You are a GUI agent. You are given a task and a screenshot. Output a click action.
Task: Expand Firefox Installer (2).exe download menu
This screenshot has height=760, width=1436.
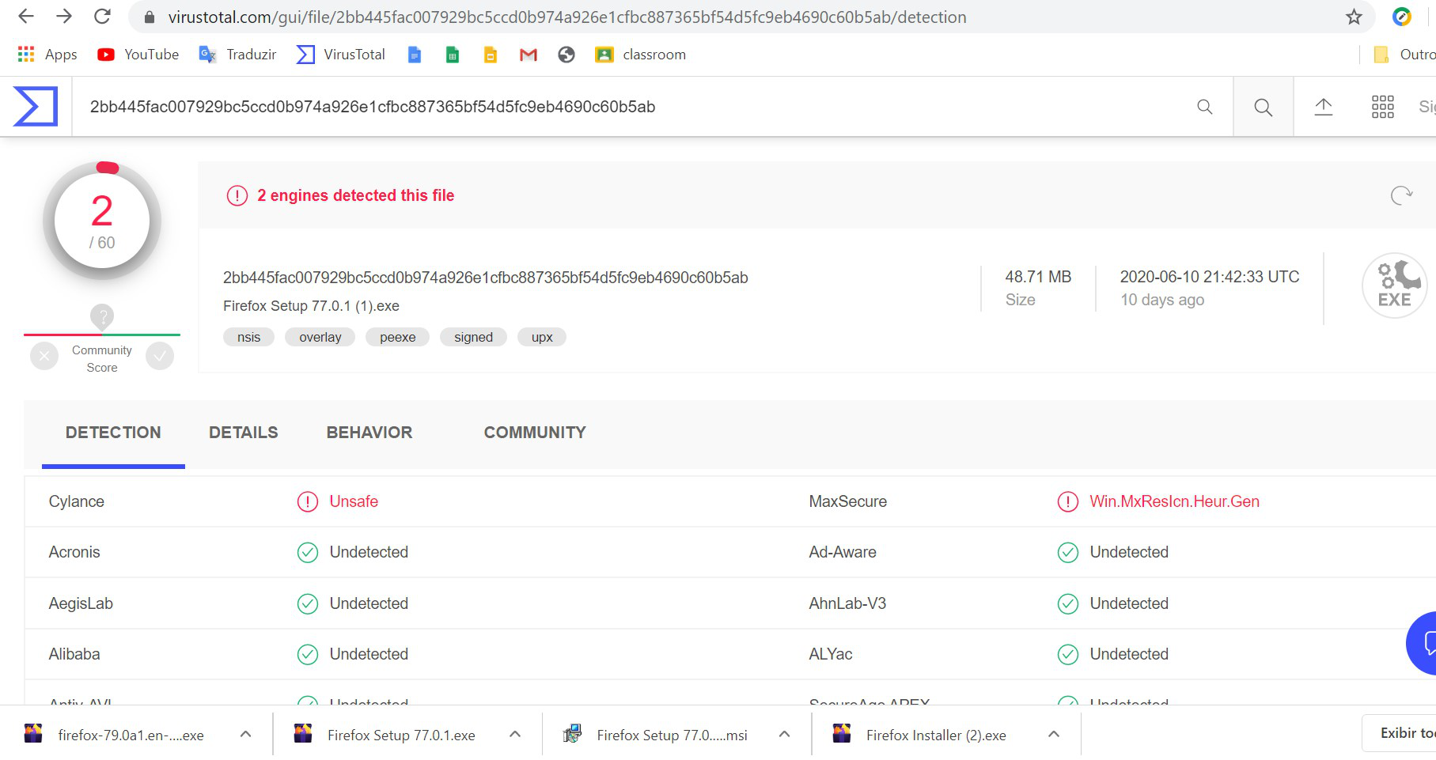pyautogui.click(x=1054, y=735)
